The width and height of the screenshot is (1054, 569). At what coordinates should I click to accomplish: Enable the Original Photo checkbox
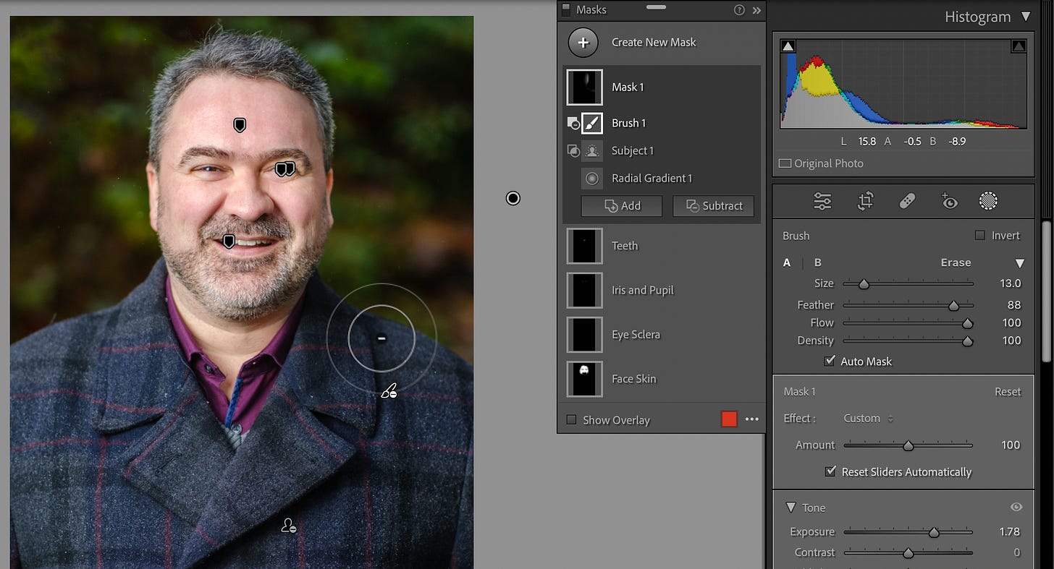click(785, 163)
